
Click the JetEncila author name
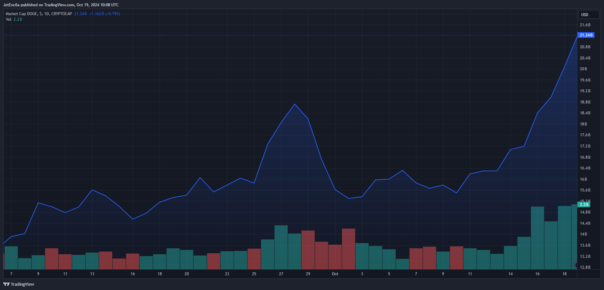[x=12, y=5]
